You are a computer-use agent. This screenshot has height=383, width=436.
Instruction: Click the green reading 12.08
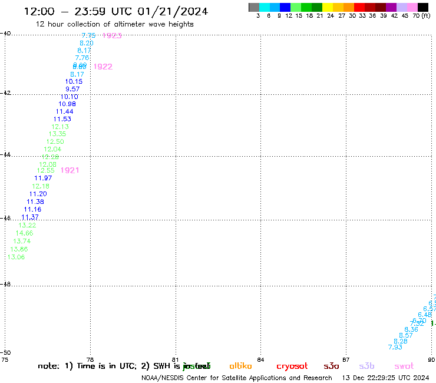pyautogui.click(x=48, y=164)
